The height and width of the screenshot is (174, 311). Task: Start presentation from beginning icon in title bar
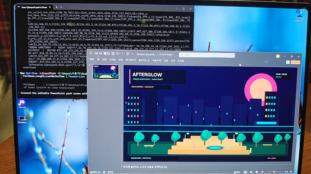128,54
